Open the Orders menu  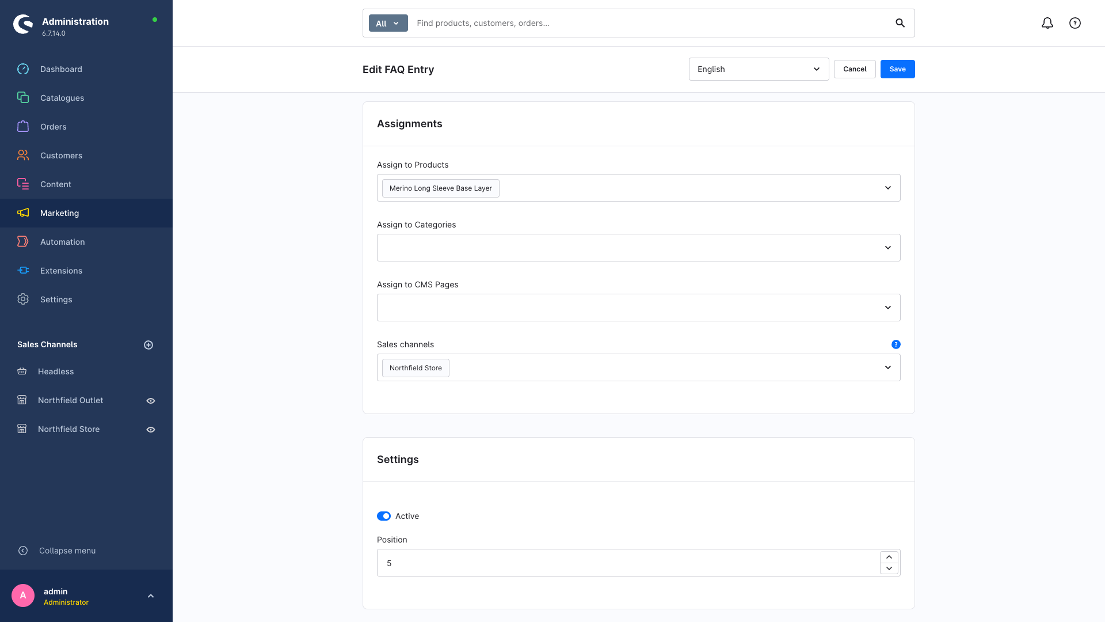pos(86,127)
